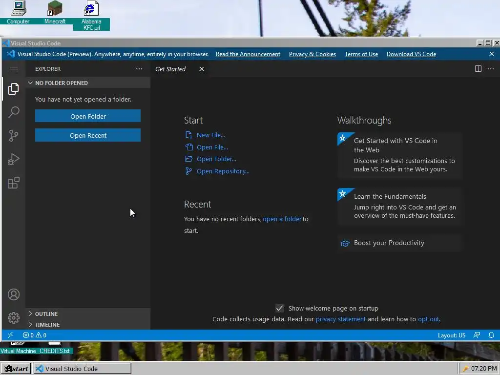500x375 pixels.
Task: Click the 07:20 PM taskbar clock
Action: tap(484, 369)
